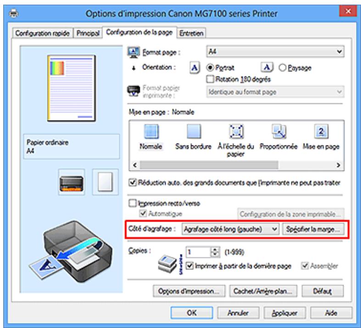Viewport: 361px width, 328px height.
Task: Select the Normale layout icon
Action: pyautogui.click(x=151, y=132)
